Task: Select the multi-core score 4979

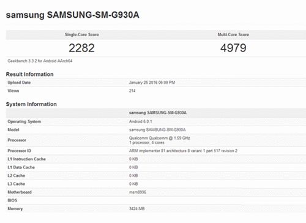Action: click(233, 48)
